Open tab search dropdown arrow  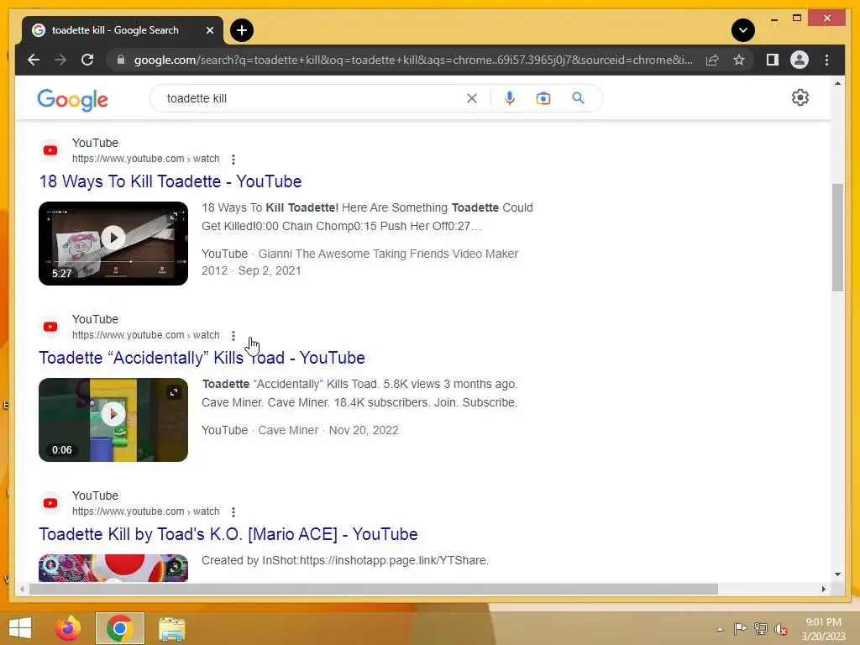pos(742,30)
